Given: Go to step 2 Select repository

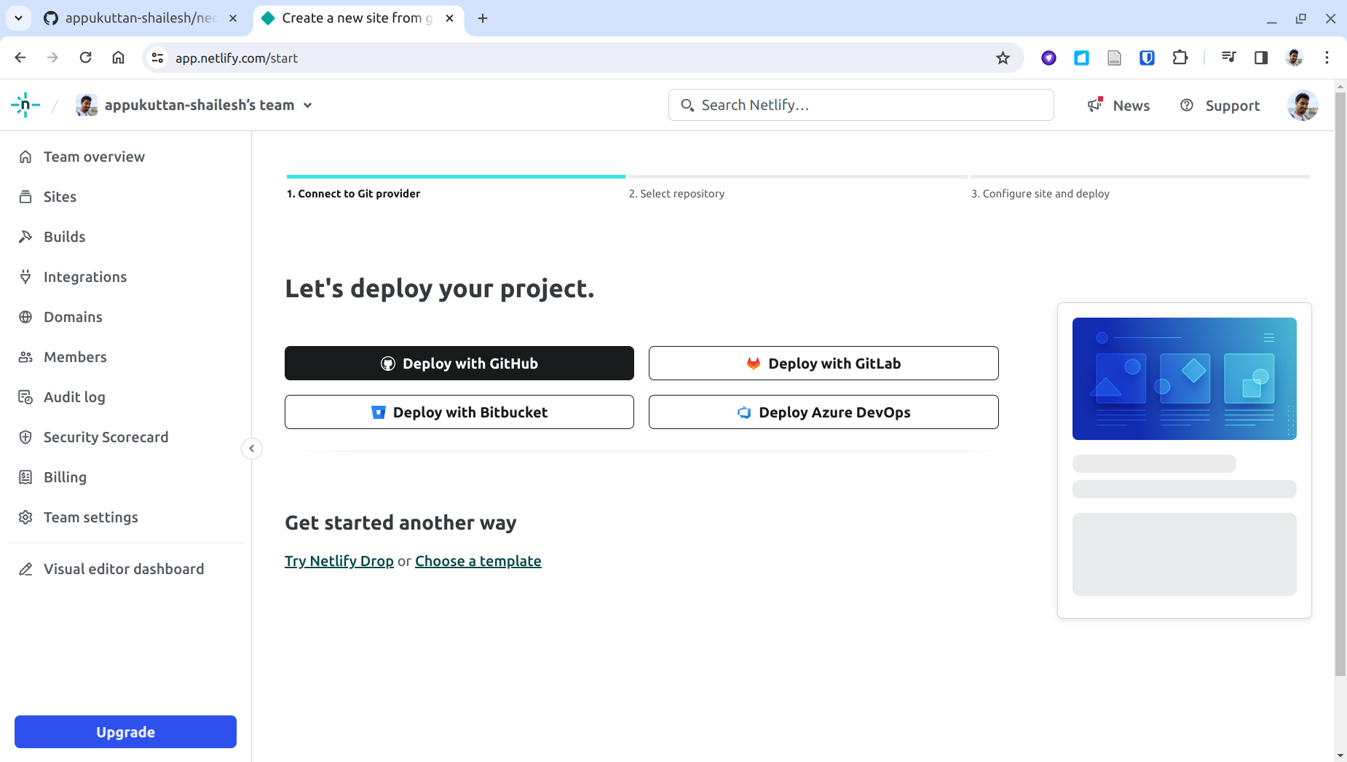Looking at the screenshot, I should coord(676,193).
